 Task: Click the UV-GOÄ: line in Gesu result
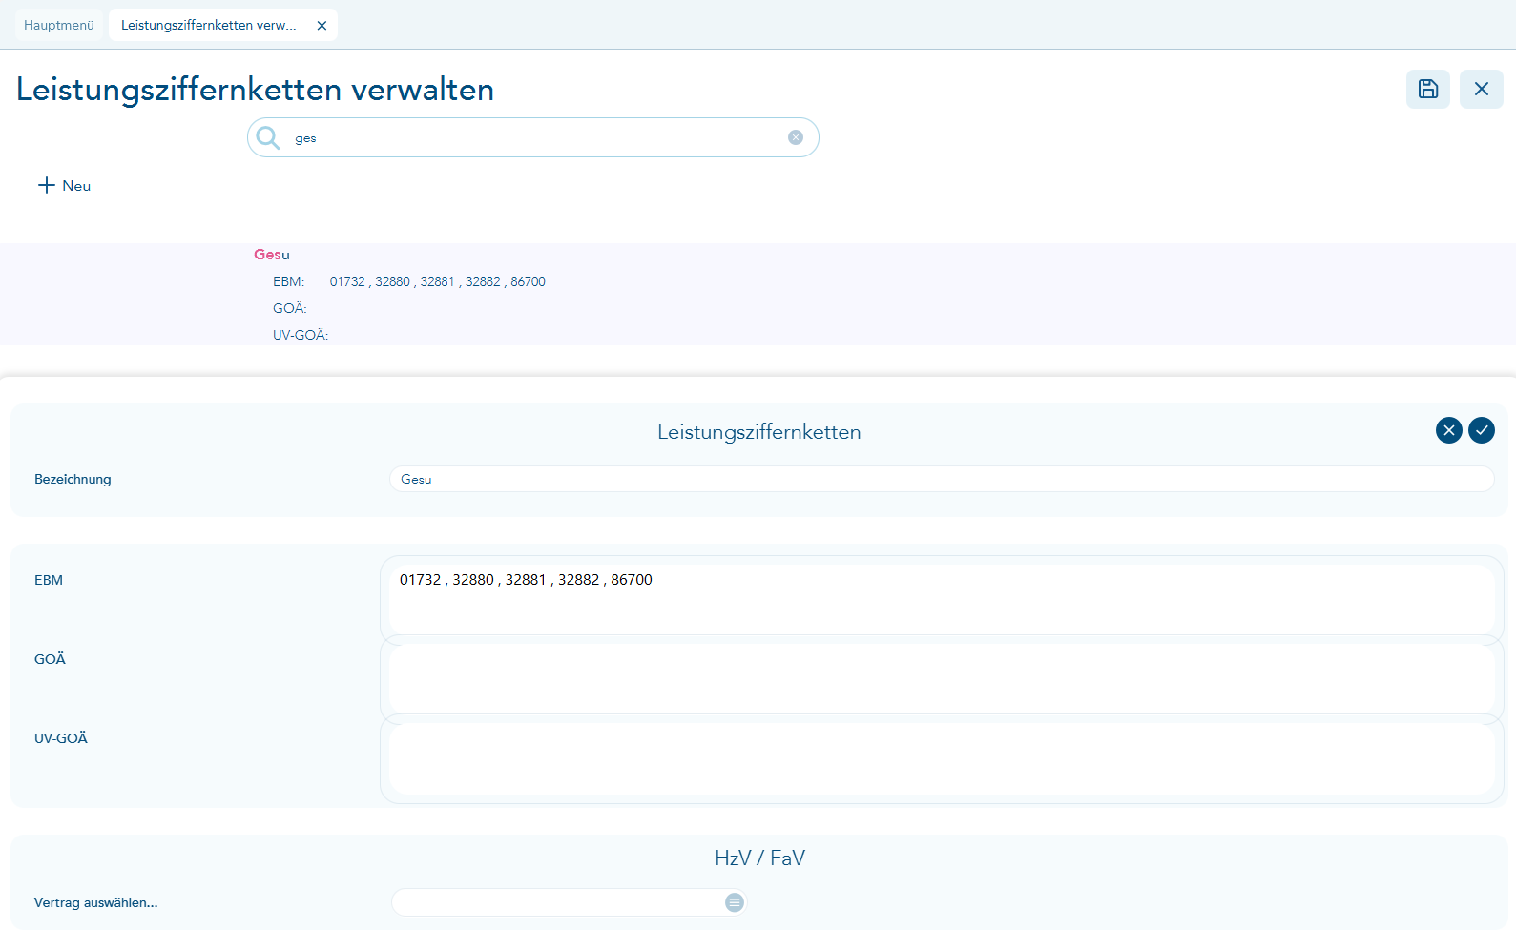[301, 335]
